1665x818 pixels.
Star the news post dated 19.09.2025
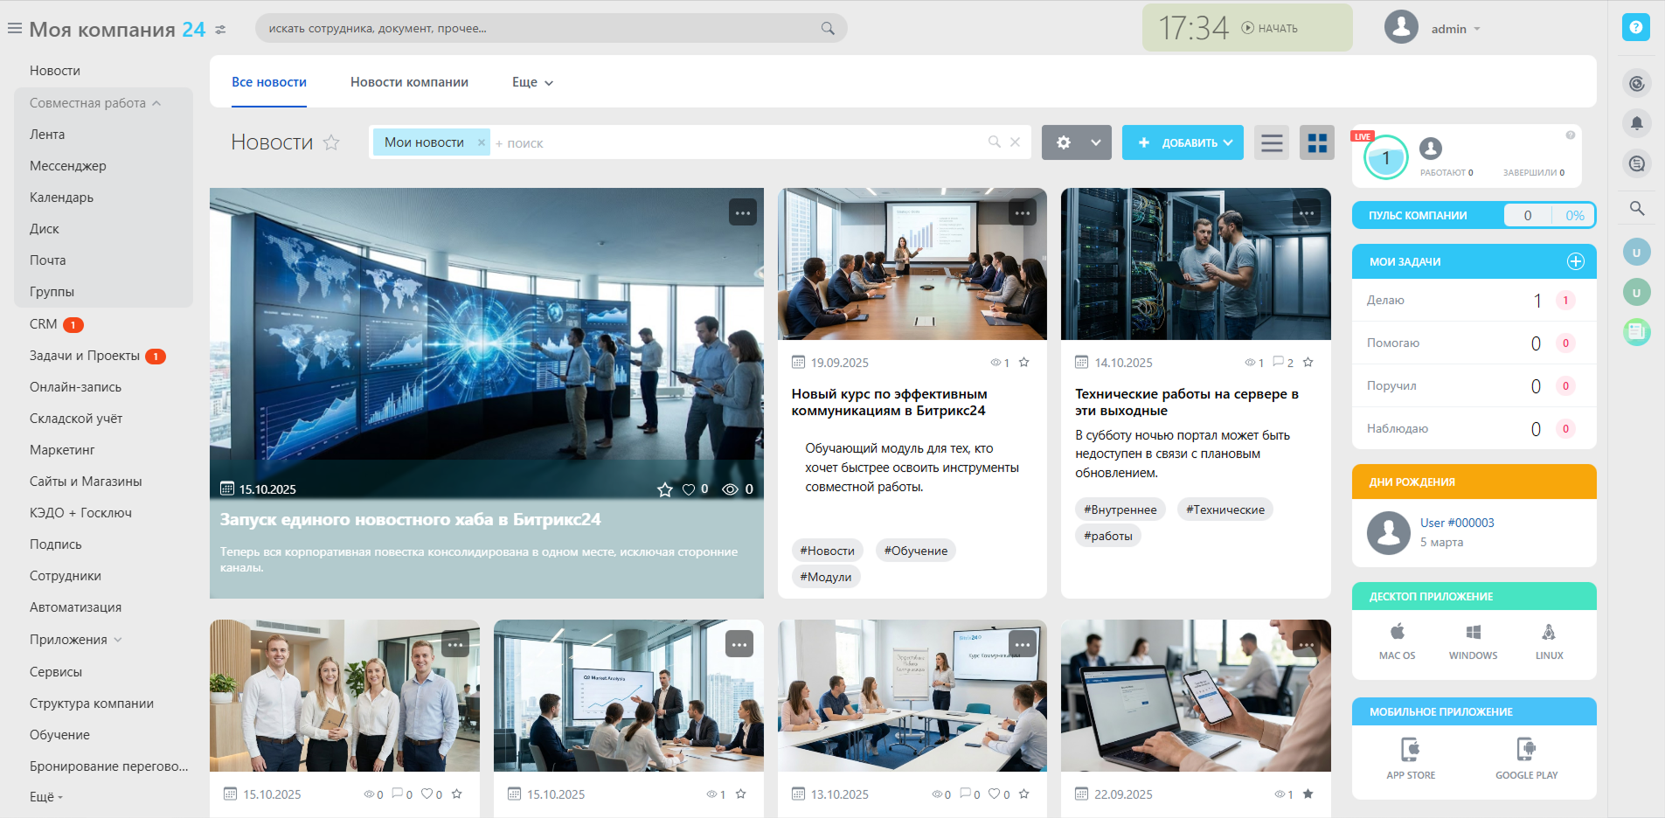[x=1023, y=363]
